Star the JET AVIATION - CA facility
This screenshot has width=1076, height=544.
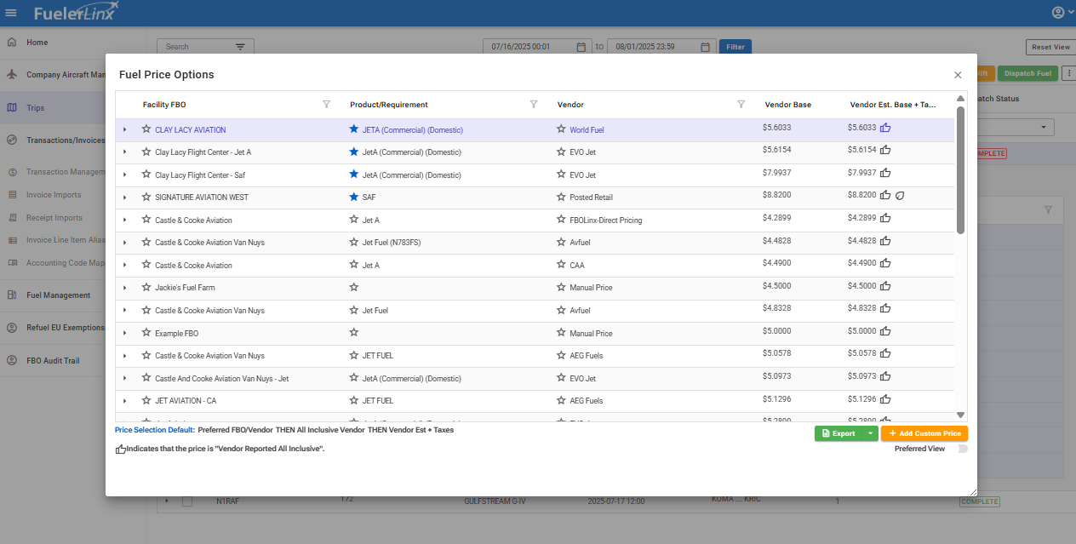coord(146,400)
